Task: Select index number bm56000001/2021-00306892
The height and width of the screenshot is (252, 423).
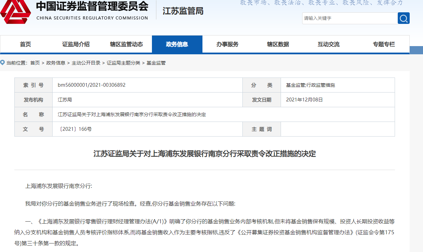Action: 91,85
